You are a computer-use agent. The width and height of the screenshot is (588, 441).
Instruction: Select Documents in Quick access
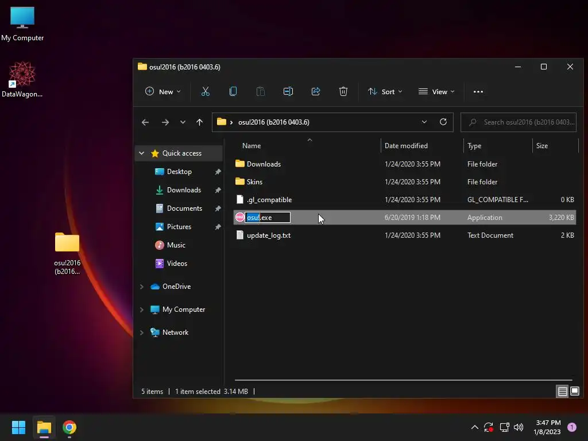[x=184, y=208]
